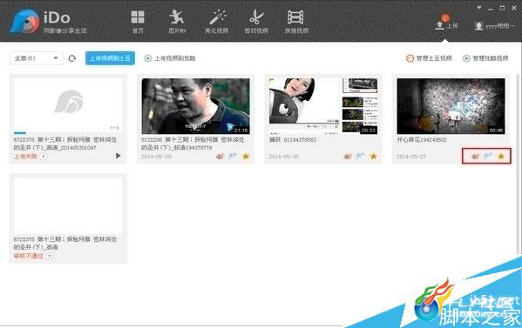Image resolution: width=522 pixels, height=328 pixels.
Task: Click help question icon beside audit failed status
Action: pos(50,256)
